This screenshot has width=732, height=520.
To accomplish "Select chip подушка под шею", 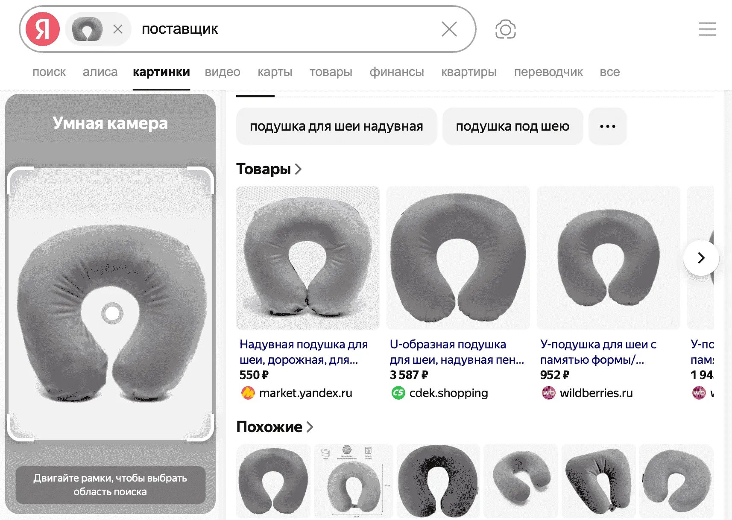I will pos(512,126).
